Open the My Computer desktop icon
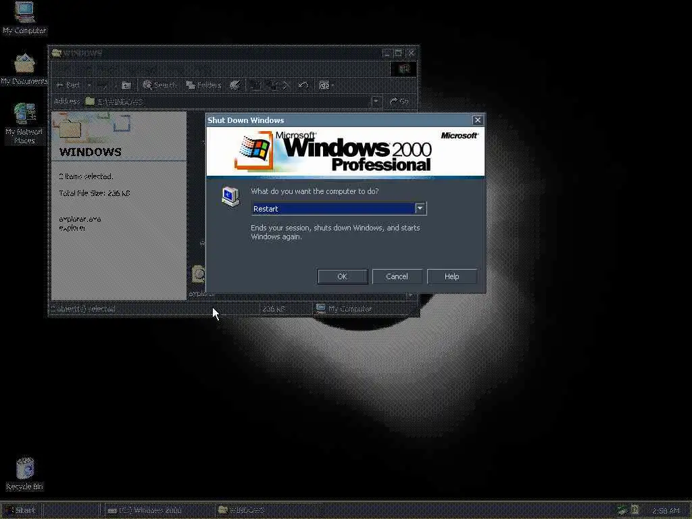The height and width of the screenshot is (519, 692). click(x=24, y=18)
